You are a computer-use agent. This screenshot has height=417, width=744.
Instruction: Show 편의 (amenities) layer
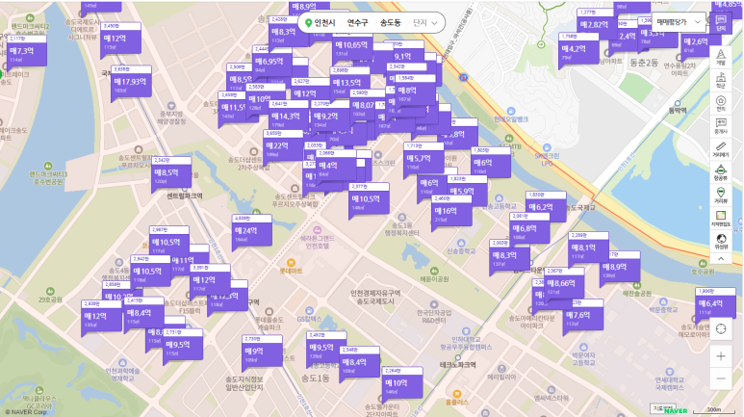click(x=721, y=103)
